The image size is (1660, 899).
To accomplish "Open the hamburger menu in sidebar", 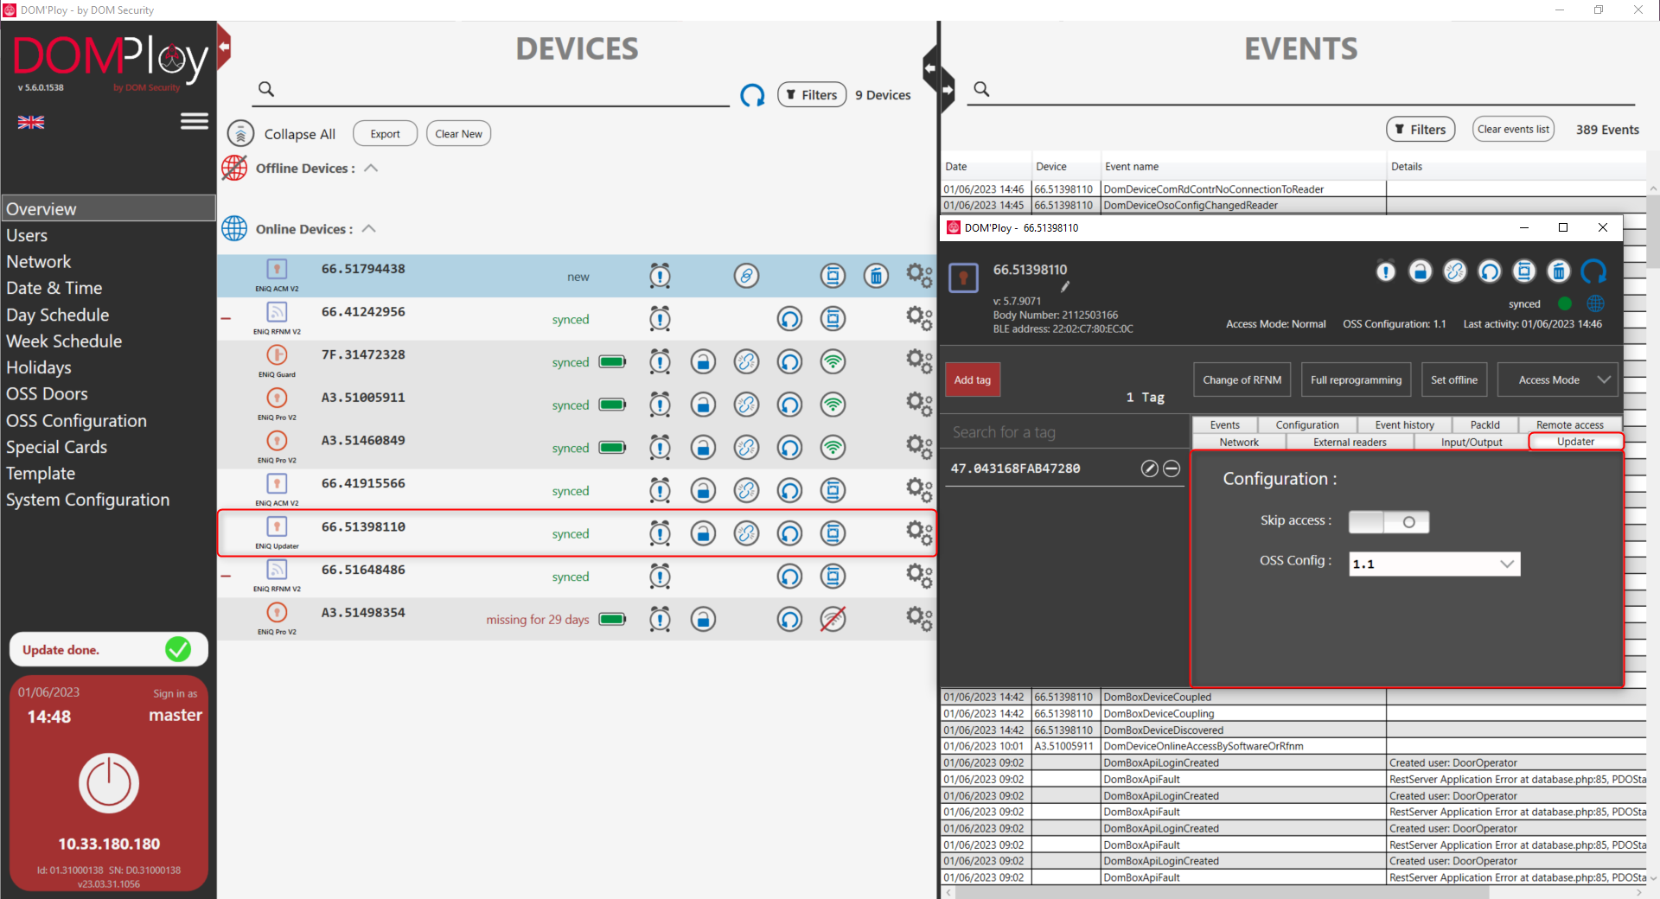I will coord(195,121).
